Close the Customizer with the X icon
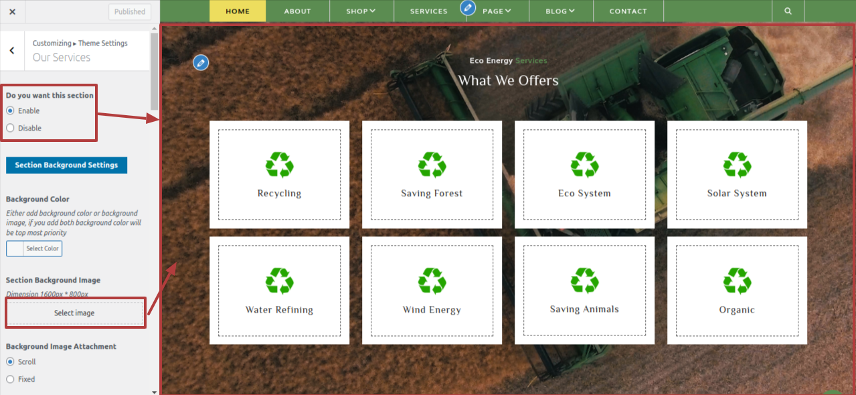 click(12, 11)
